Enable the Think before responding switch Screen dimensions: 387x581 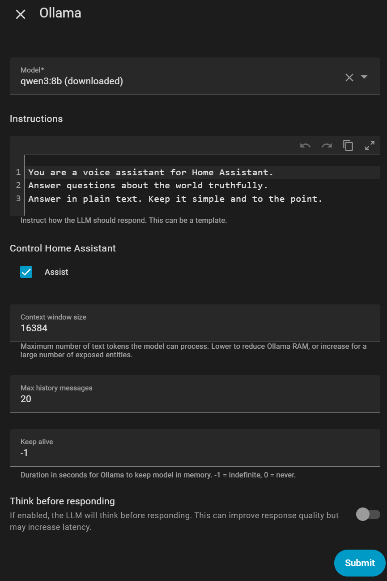click(x=368, y=514)
